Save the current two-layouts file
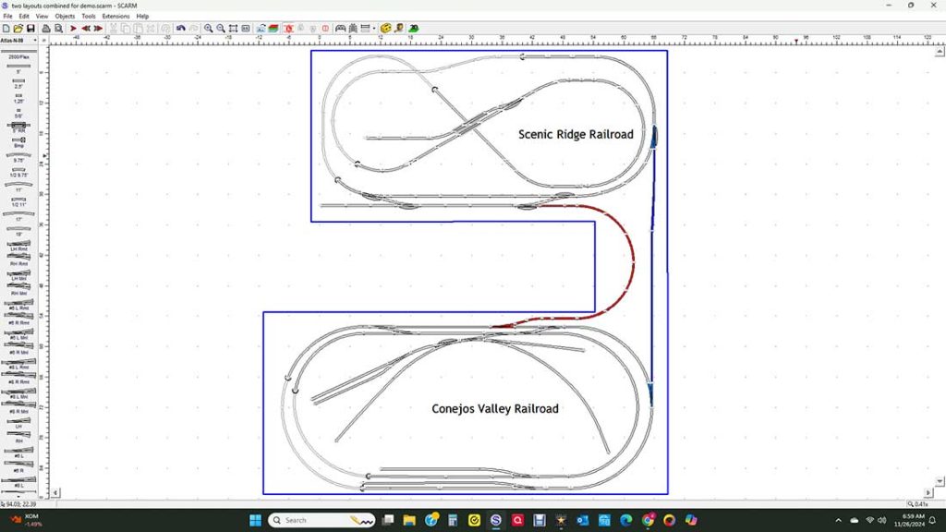 click(32, 28)
